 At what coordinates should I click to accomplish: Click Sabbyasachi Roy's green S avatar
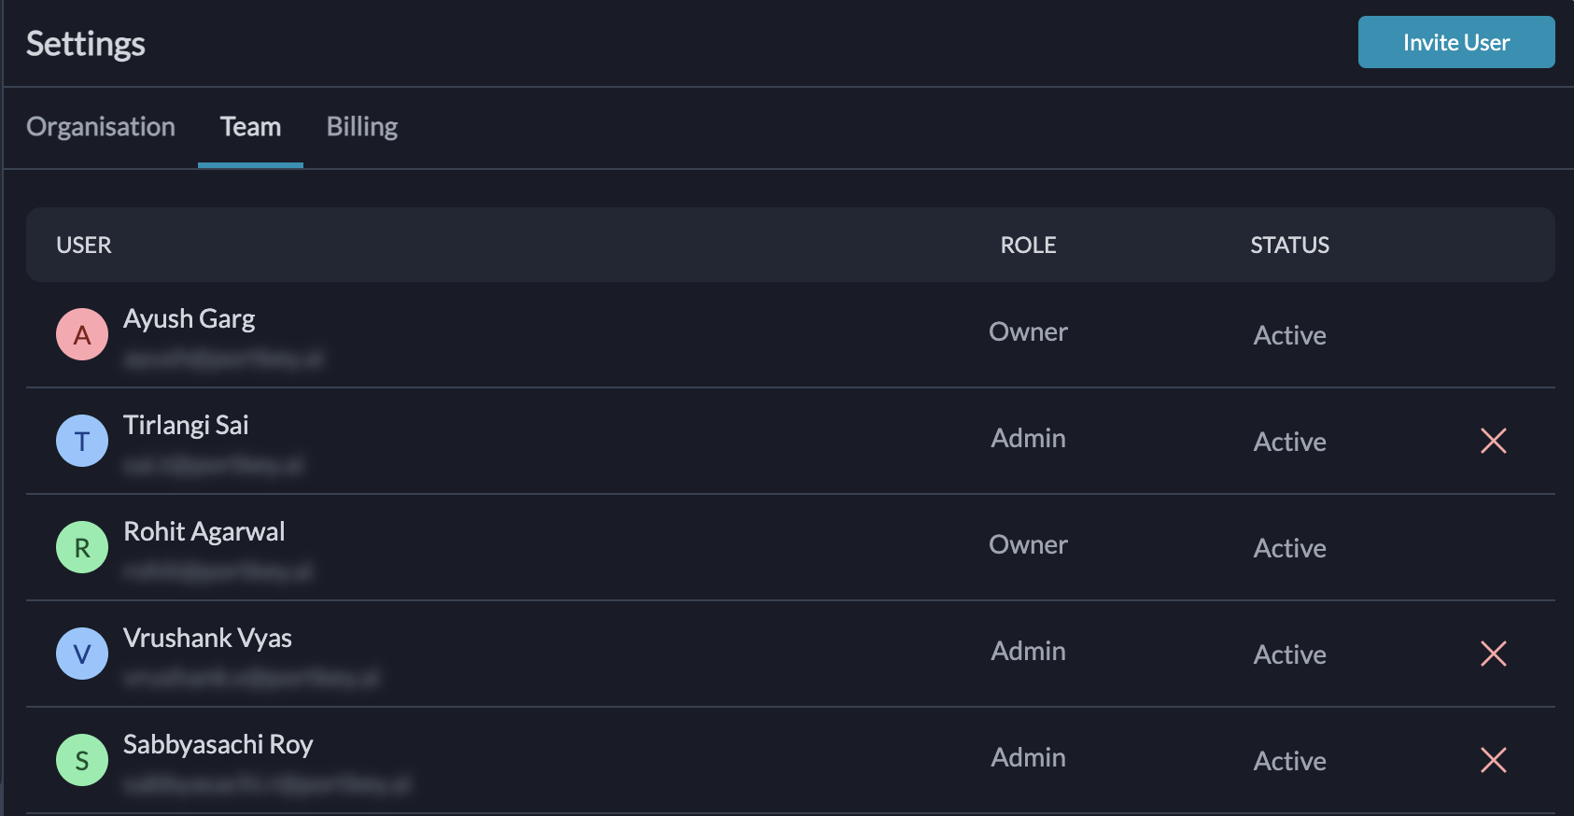(x=82, y=760)
